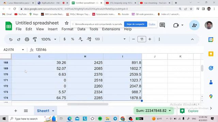This screenshot has height=122, width=218.
Task: Open Spotify from the taskbar
Action: [100, 119]
